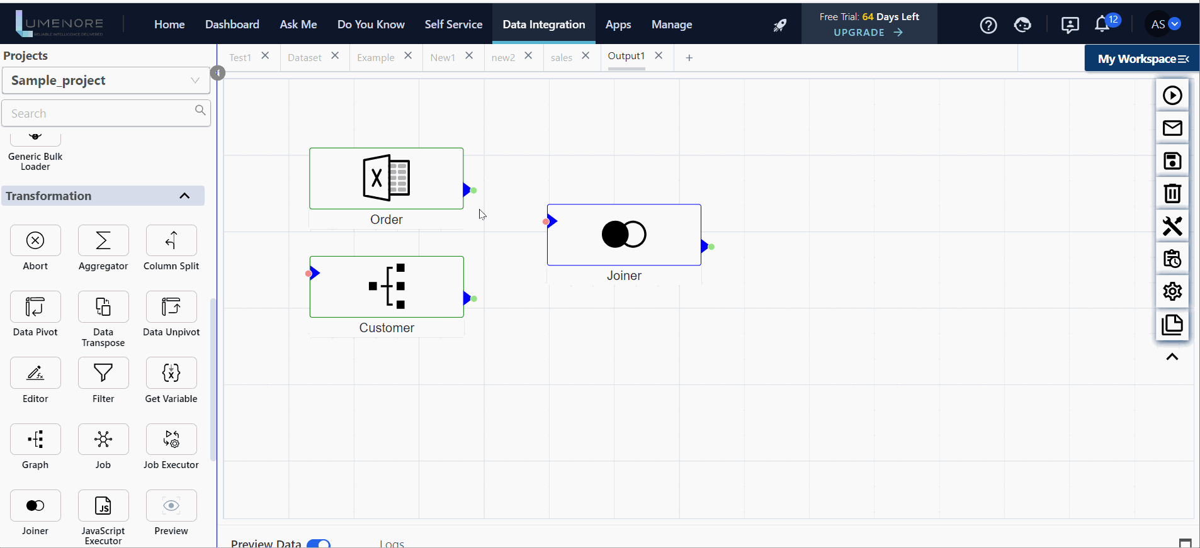Viewport: 1200px width, 548px height.
Task: Click the UPGRADE link
Action: pos(868,33)
